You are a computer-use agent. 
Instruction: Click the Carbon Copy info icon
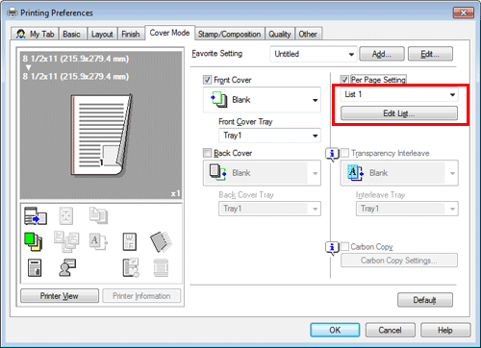(332, 248)
